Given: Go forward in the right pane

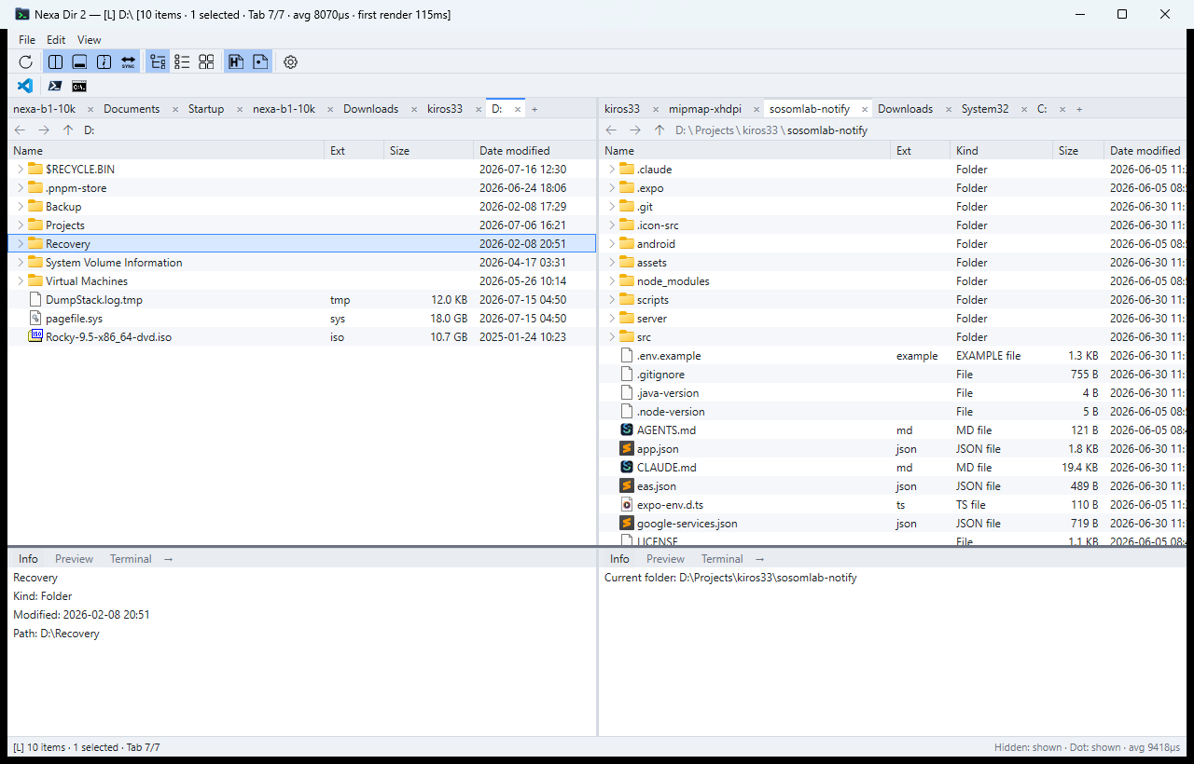Looking at the screenshot, I should pos(635,130).
